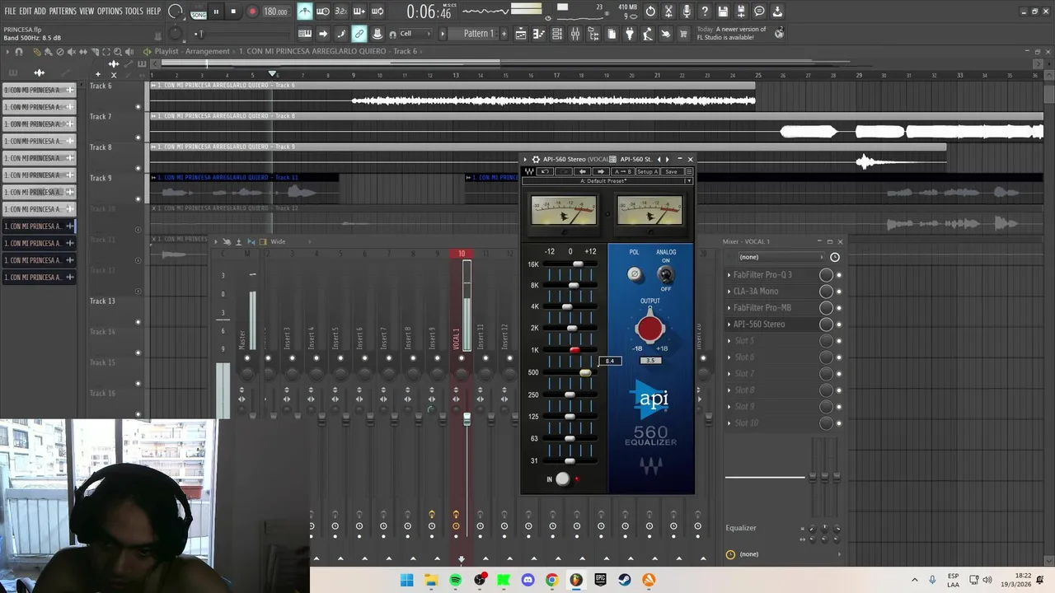Open the FILE menu
This screenshot has height=593, width=1055.
pos(10,12)
